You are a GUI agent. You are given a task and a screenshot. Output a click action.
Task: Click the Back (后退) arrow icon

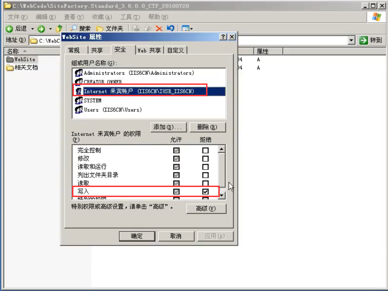point(9,29)
